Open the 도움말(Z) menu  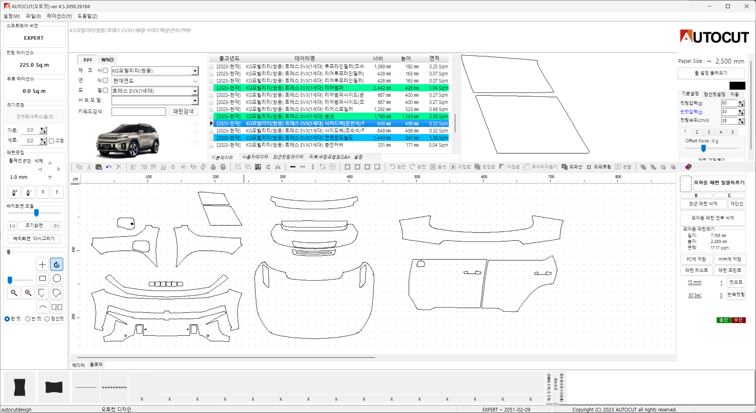point(88,16)
